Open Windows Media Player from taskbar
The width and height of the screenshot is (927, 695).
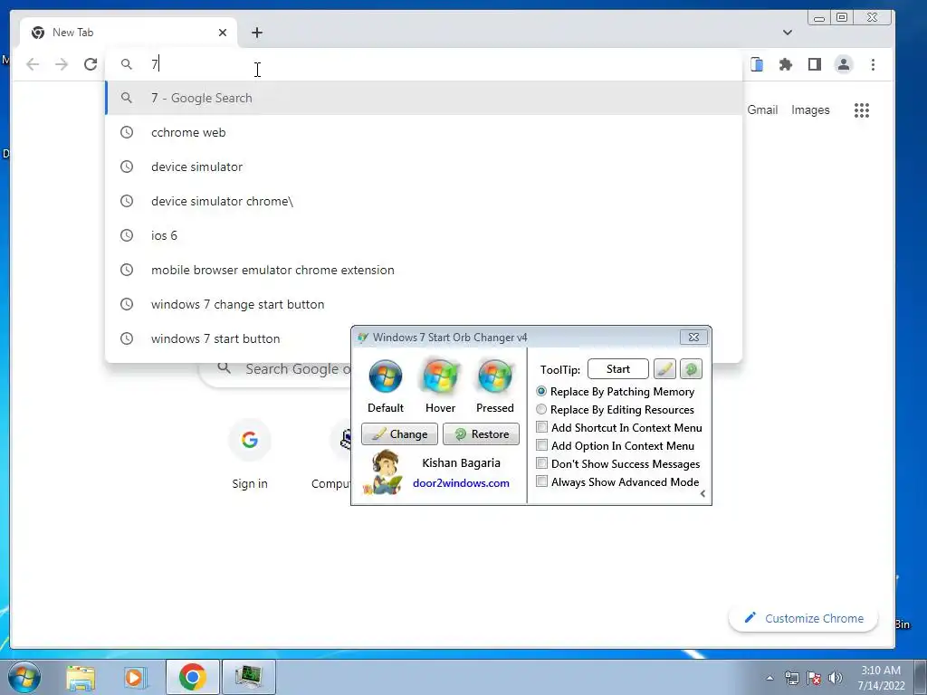(134, 677)
